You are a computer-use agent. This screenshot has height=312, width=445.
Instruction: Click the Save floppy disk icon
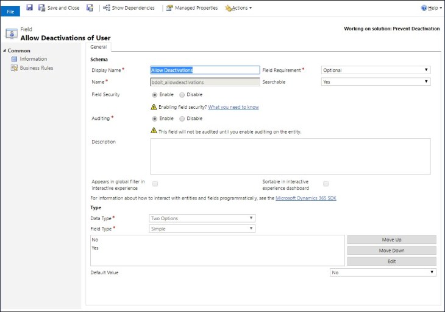tap(29, 8)
